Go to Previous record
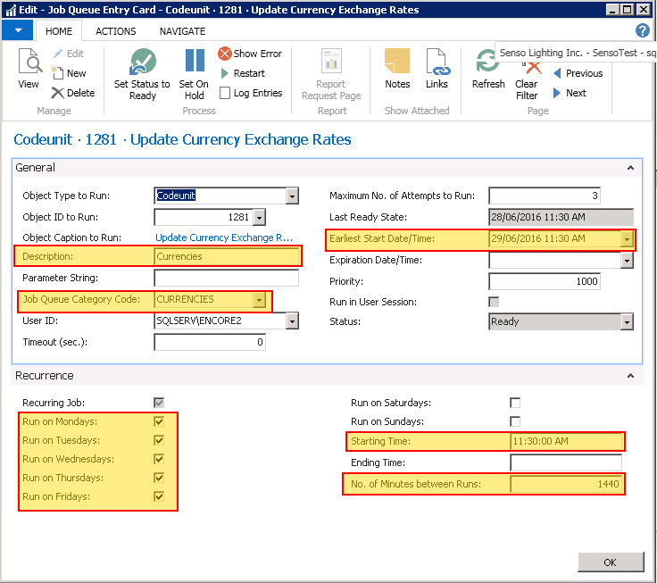Screen dimensions: 657x583 pos(578,73)
